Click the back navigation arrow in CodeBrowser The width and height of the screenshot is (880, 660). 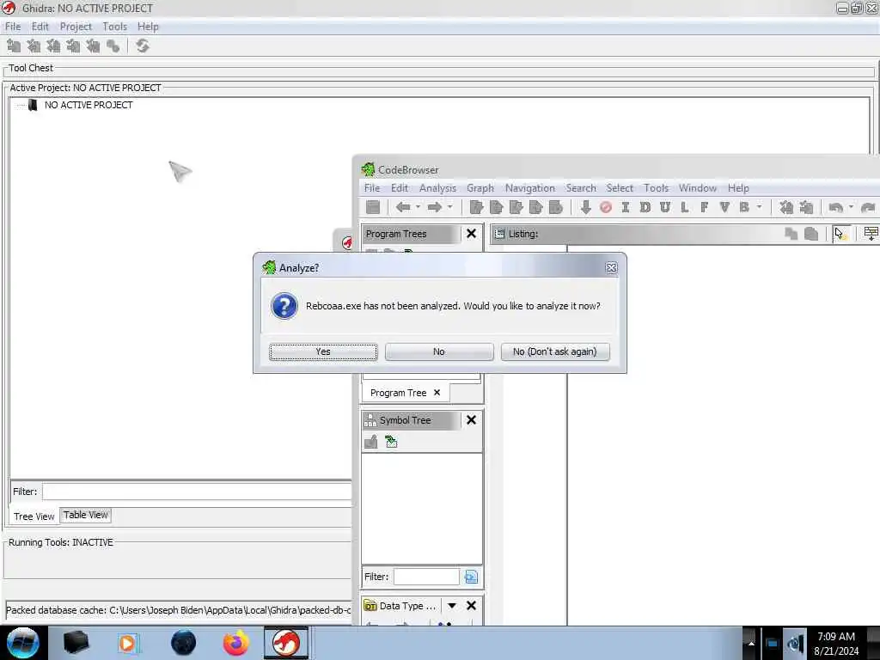click(403, 207)
